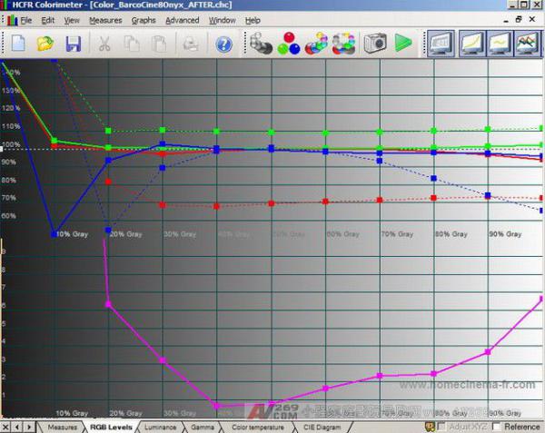Image resolution: width=545 pixels, height=433 pixels.
Task: Click the Cut scissors icon
Action: coord(104,43)
